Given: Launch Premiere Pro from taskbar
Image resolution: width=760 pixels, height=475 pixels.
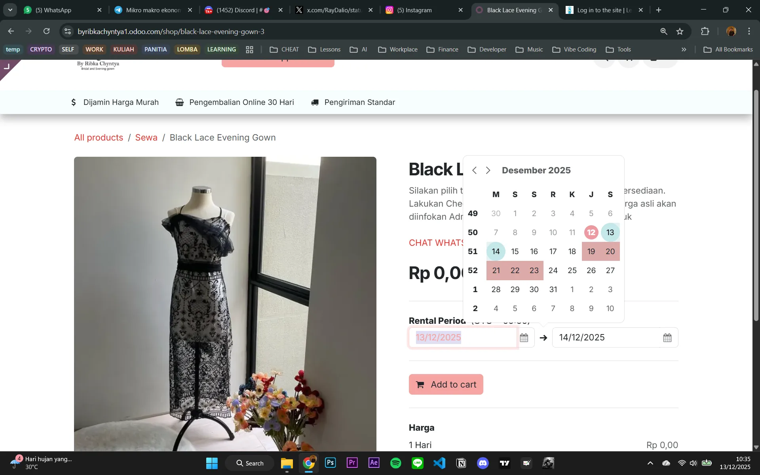Looking at the screenshot, I should point(352,463).
